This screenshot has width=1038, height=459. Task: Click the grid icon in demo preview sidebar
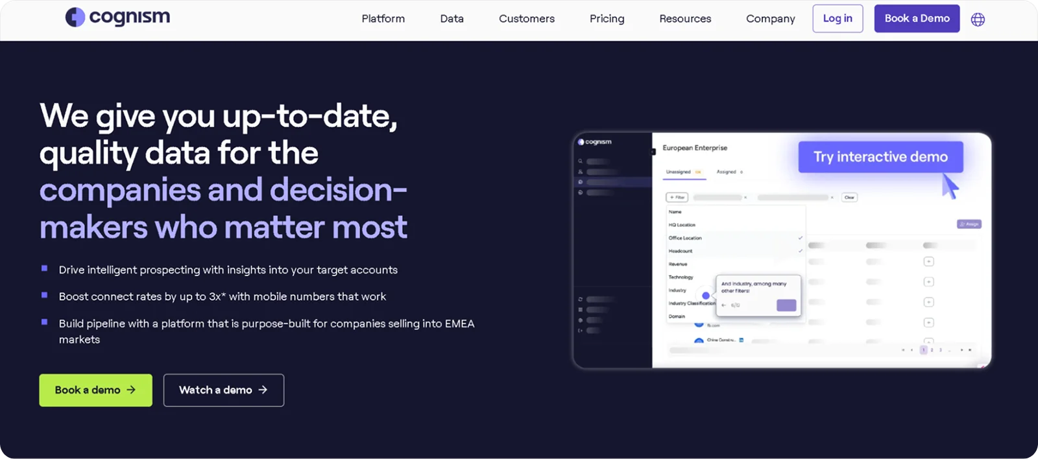click(580, 310)
